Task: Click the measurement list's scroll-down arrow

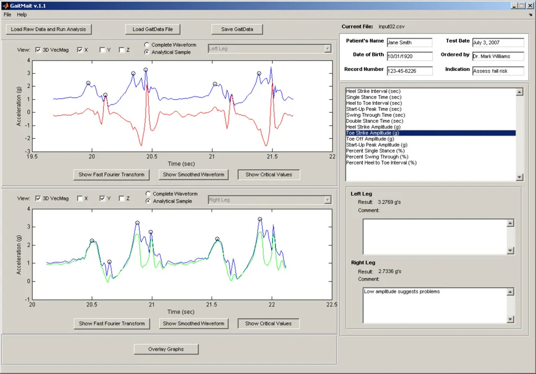Action: coord(520,177)
